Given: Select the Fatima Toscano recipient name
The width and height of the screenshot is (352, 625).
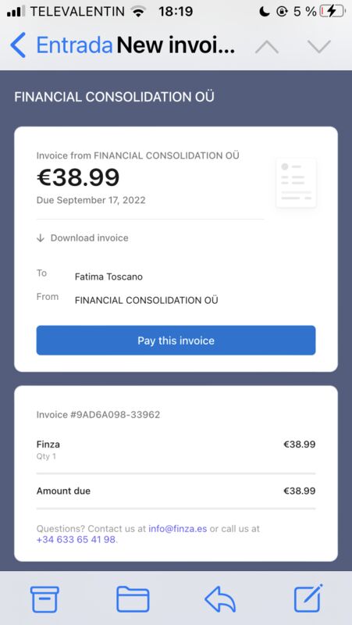Looking at the screenshot, I should pyautogui.click(x=108, y=277).
